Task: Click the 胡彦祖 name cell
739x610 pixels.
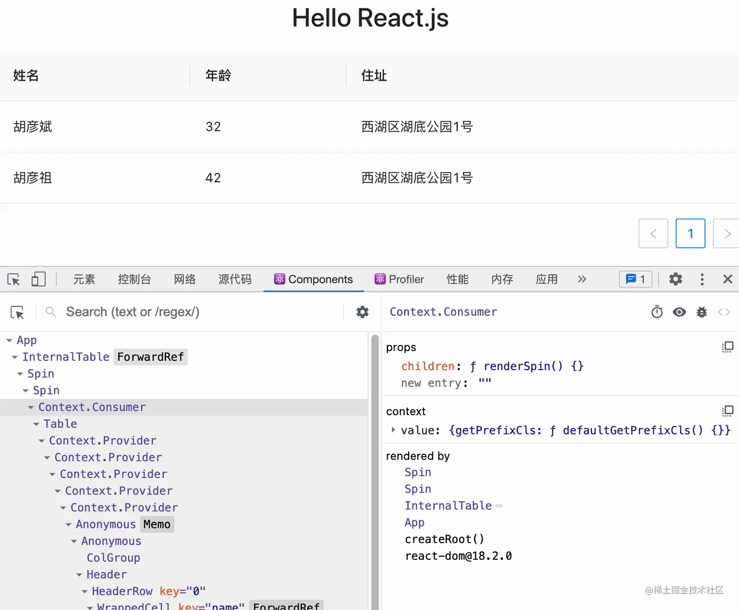Action: click(33, 178)
